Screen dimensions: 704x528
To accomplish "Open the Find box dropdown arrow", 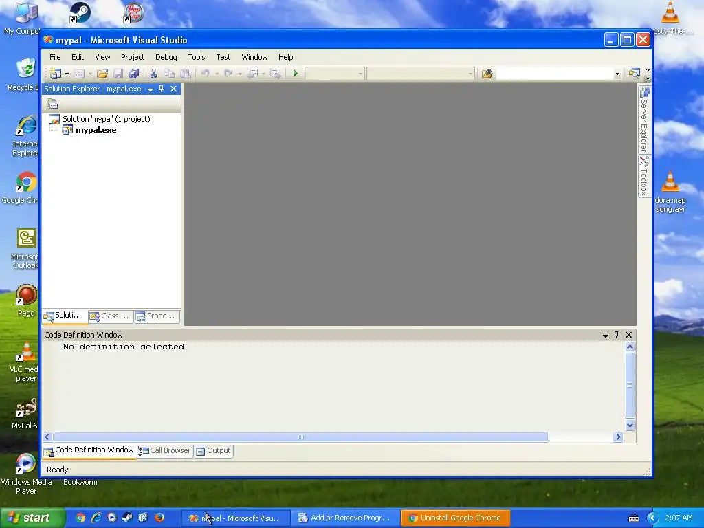I will (617, 74).
